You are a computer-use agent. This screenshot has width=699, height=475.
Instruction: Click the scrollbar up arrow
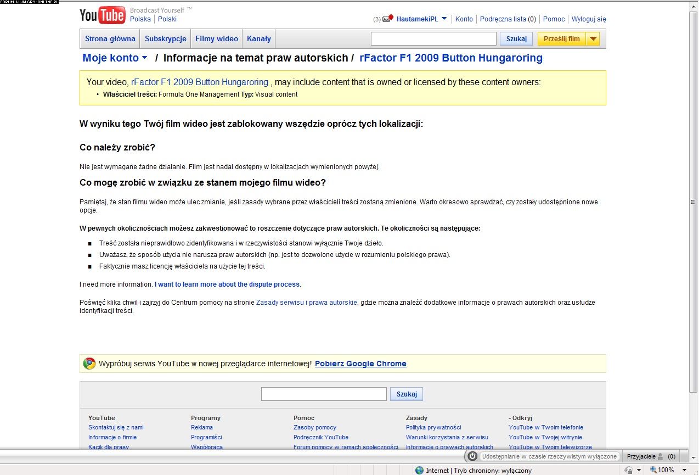pyautogui.click(x=694, y=5)
